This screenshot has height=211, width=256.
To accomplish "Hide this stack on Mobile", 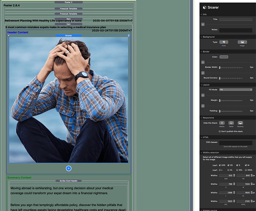I will [x=222, y=123].
